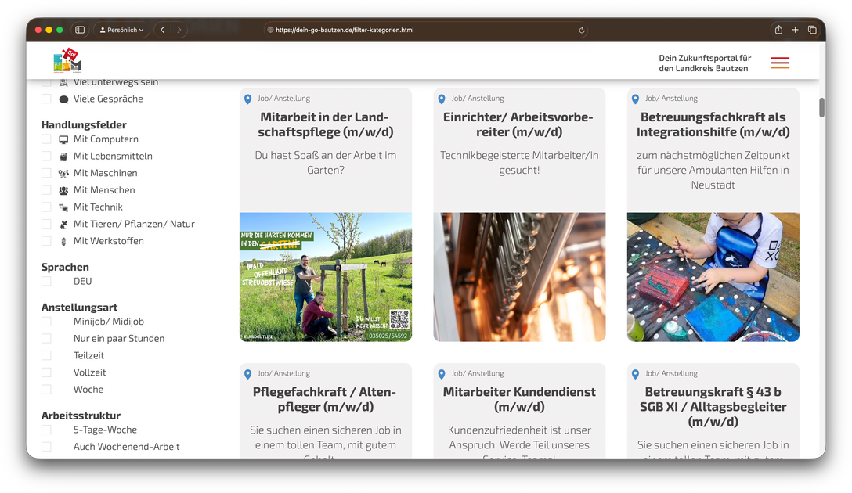Toggle the Safari sidebar icon
The height and width of the screenshot is (493, 852).
[80, 30]
